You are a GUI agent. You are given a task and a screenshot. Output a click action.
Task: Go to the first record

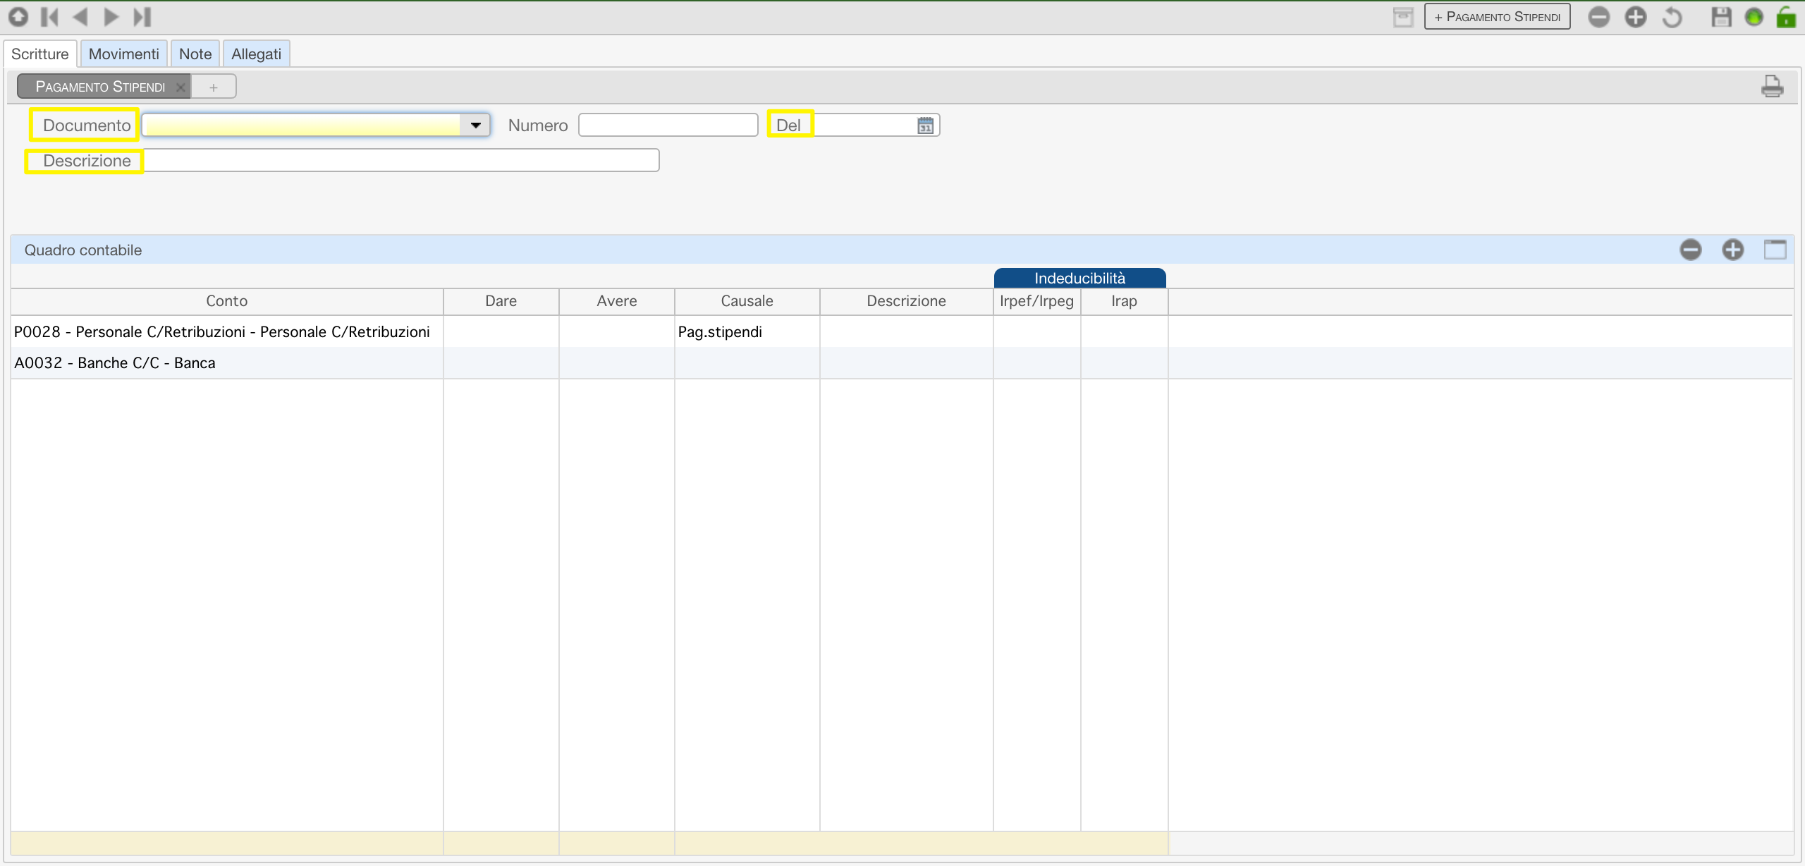(x=49, y=16)
